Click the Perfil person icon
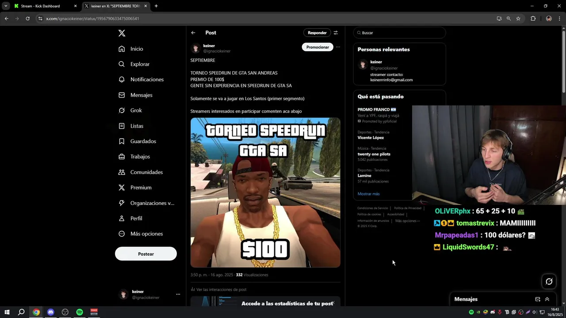The height and width of the screenshot is (318, 566). coord(122,219)
